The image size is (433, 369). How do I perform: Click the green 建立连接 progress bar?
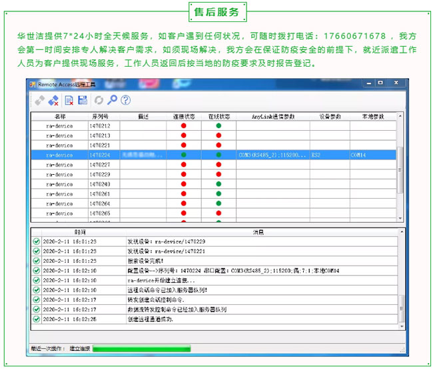tap(141, 348)
